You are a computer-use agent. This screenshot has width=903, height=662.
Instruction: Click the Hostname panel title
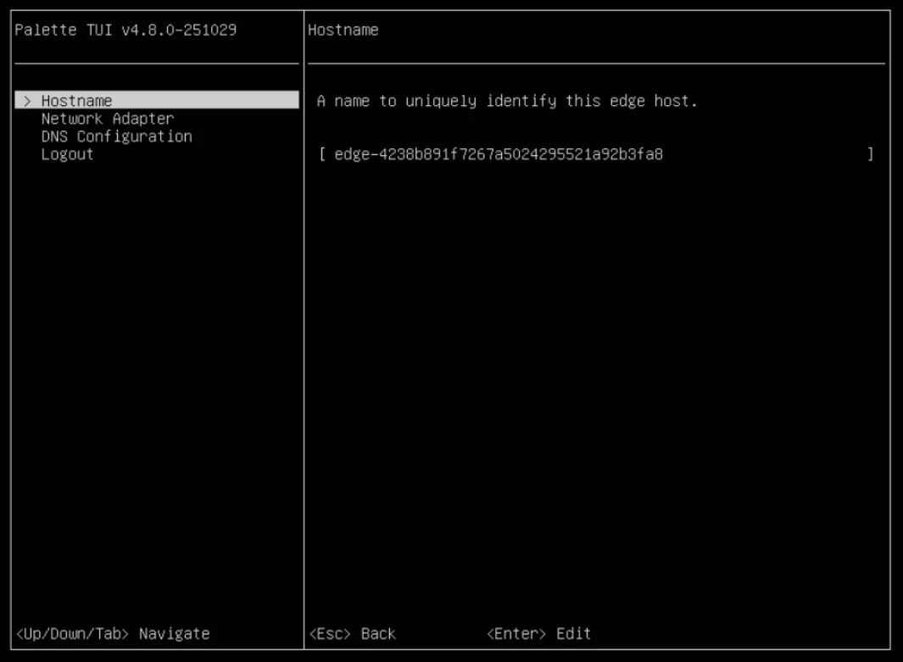[343, 30]
